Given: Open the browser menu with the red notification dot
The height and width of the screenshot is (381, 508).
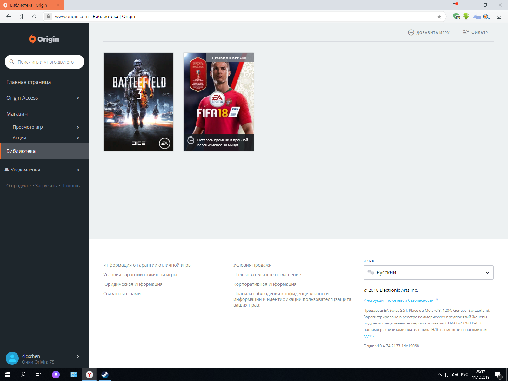Looking at the screenshot, I should pos(455,5).
